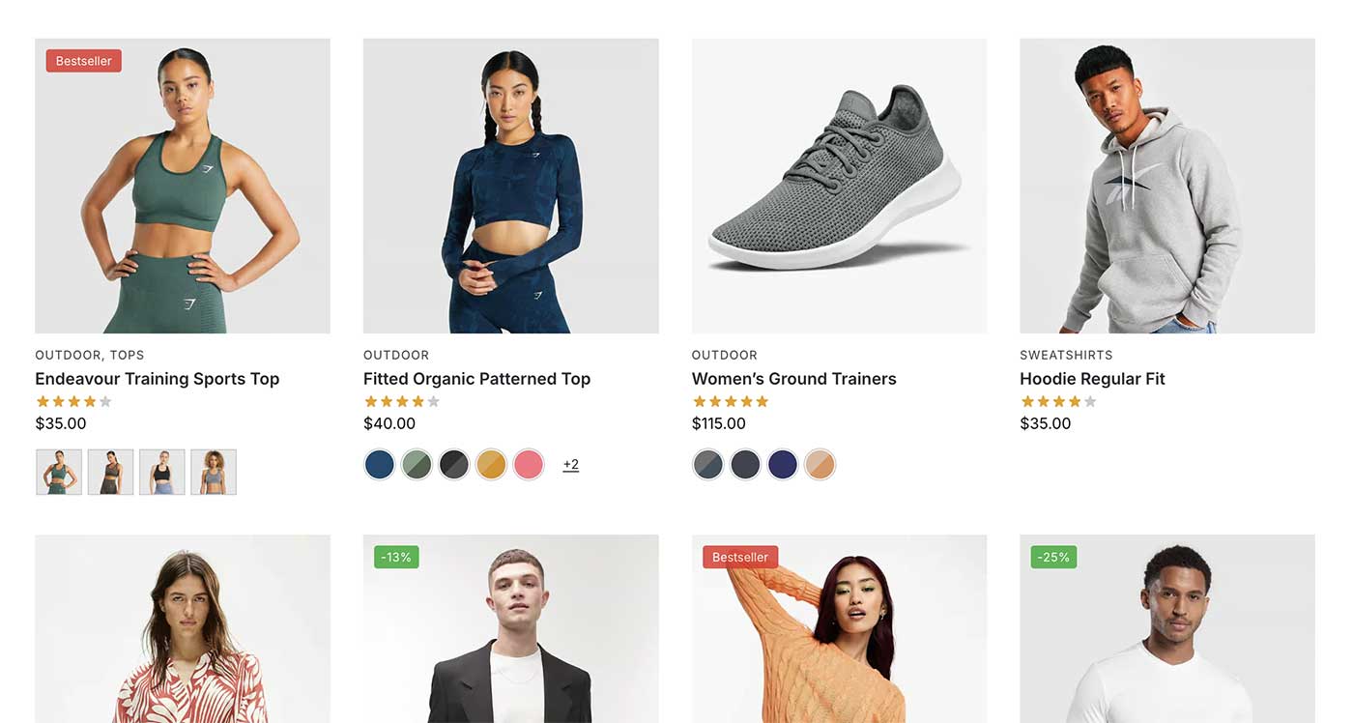Click the -25% sale badge
The image size is (1353, 723).
(1052, 557)
